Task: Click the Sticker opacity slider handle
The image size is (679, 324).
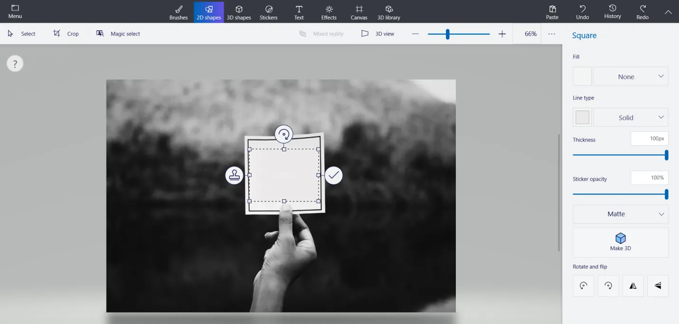Action: [667, 194]
